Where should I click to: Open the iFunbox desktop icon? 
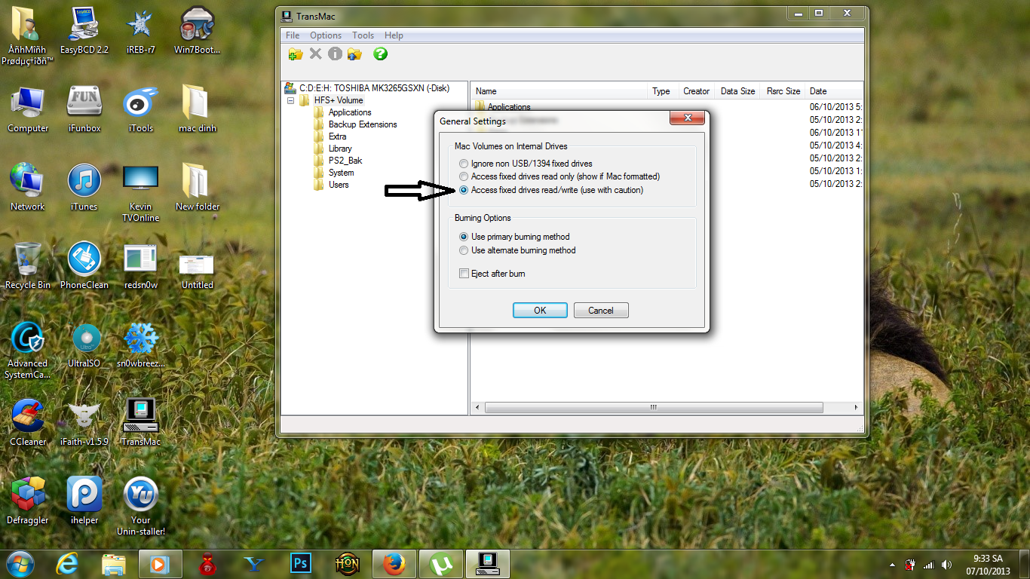84,109
